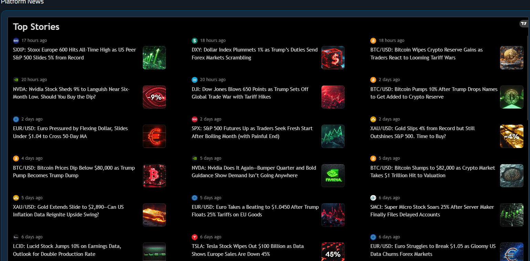
Task: Open Bitcoin Slumps to $82,000 story
Action: [x=433, y=172]
